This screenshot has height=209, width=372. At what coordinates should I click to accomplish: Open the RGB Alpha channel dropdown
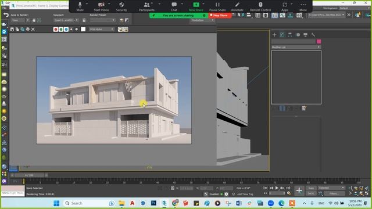(x=102, y=30)
